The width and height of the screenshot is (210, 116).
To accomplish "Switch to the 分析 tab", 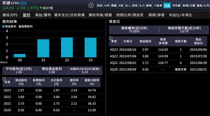I will pyautogui.click(x=107, y=6).
